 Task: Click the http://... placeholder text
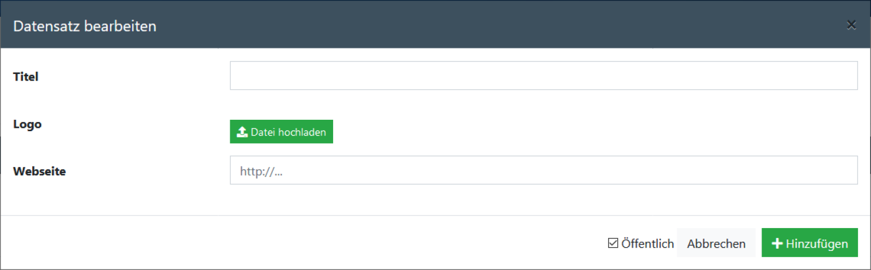261,171
